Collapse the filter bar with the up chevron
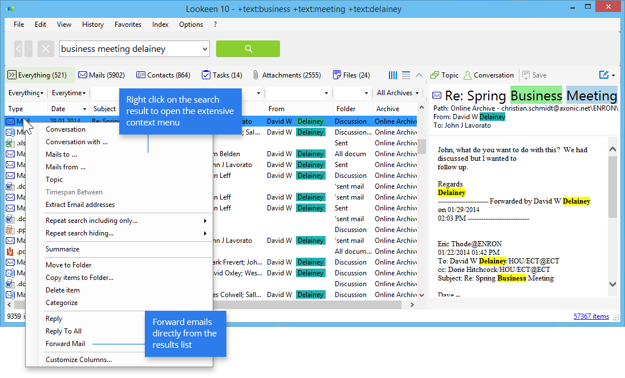This screenshot has width=625, height=378. point(419,75)
